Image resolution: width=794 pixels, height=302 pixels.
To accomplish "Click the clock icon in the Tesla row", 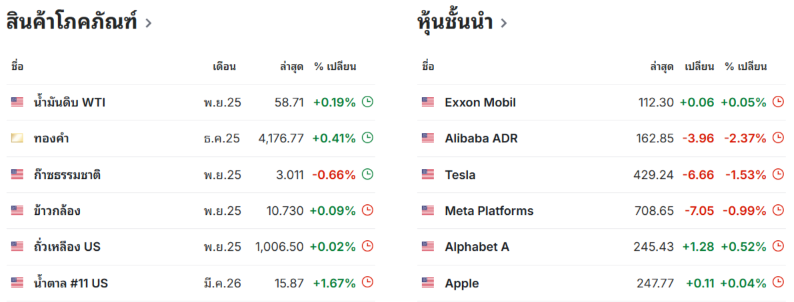I will coord(778,174).
